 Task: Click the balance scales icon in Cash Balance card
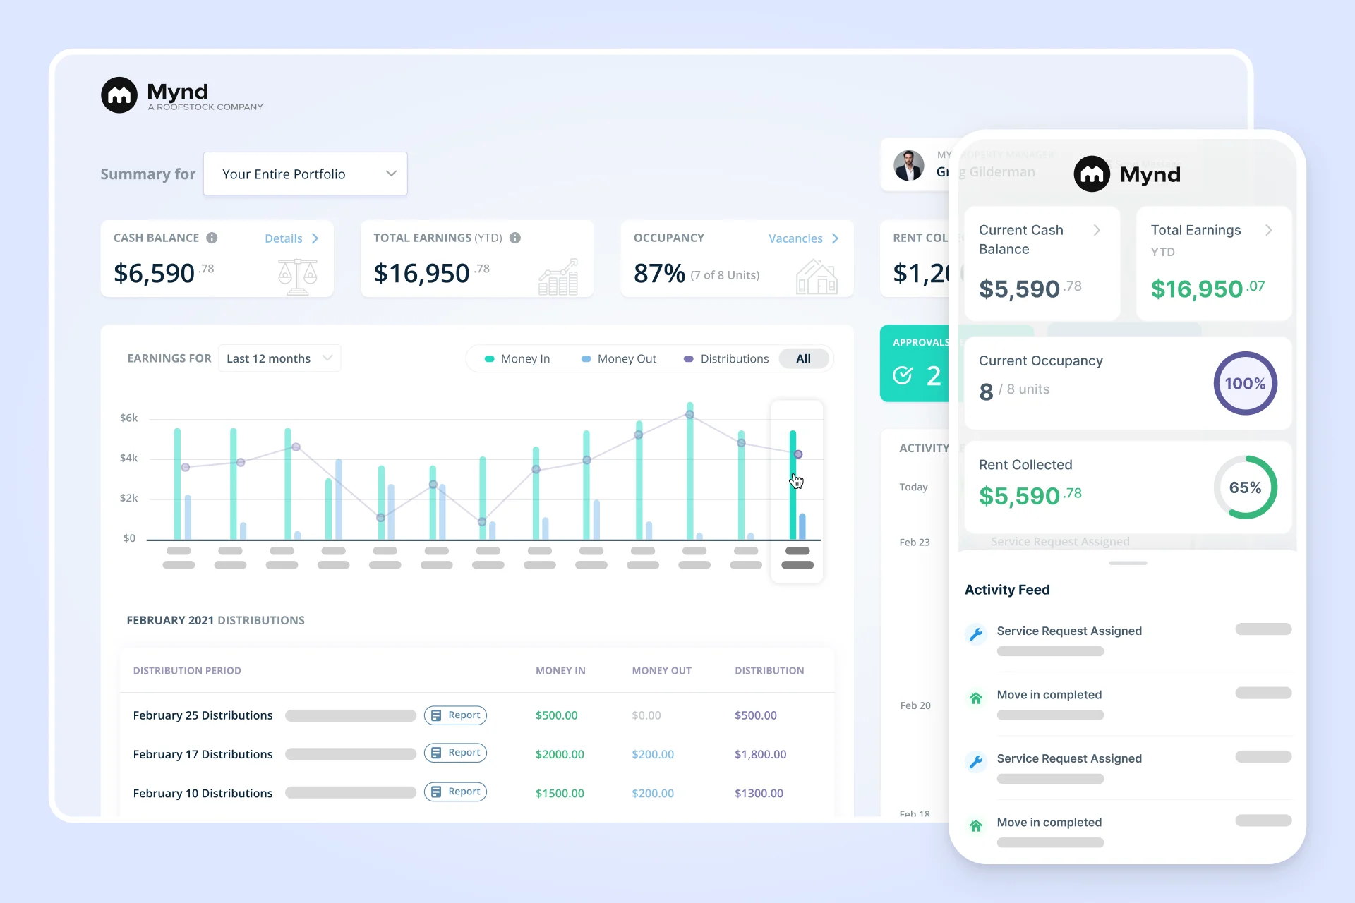[x=297, y=276]
